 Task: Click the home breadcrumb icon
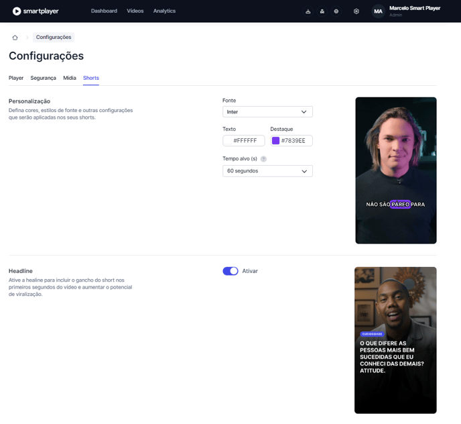coord(15,38)
